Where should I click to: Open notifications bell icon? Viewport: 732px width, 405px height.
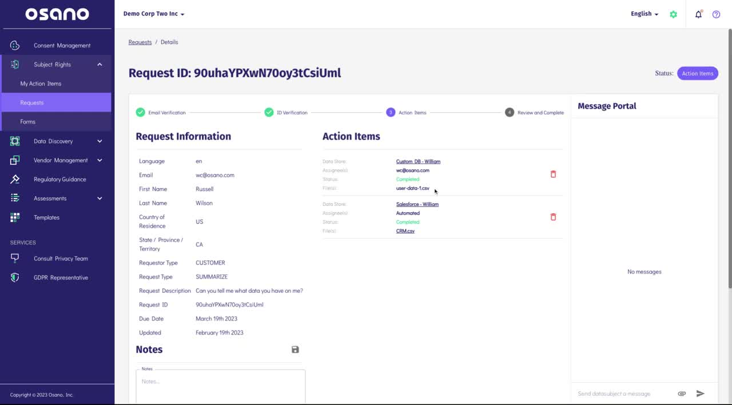point(698,14)
